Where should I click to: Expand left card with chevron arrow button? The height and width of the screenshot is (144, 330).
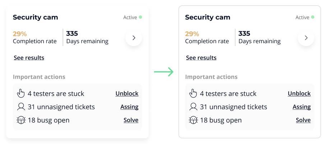(x=134, y=38)
